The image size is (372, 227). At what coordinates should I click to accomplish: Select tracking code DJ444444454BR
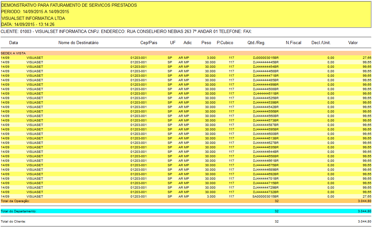point(266,67)
